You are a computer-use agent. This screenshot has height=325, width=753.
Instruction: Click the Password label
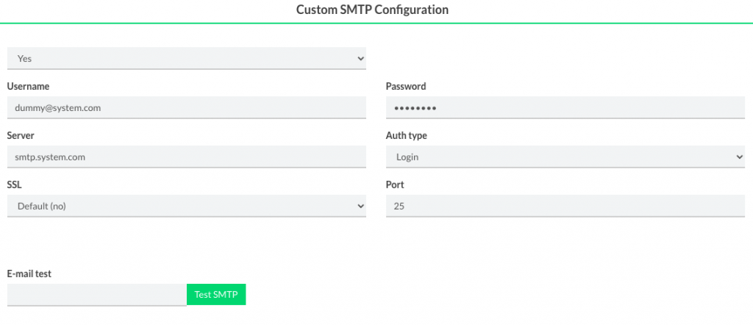tap(406, 86)
